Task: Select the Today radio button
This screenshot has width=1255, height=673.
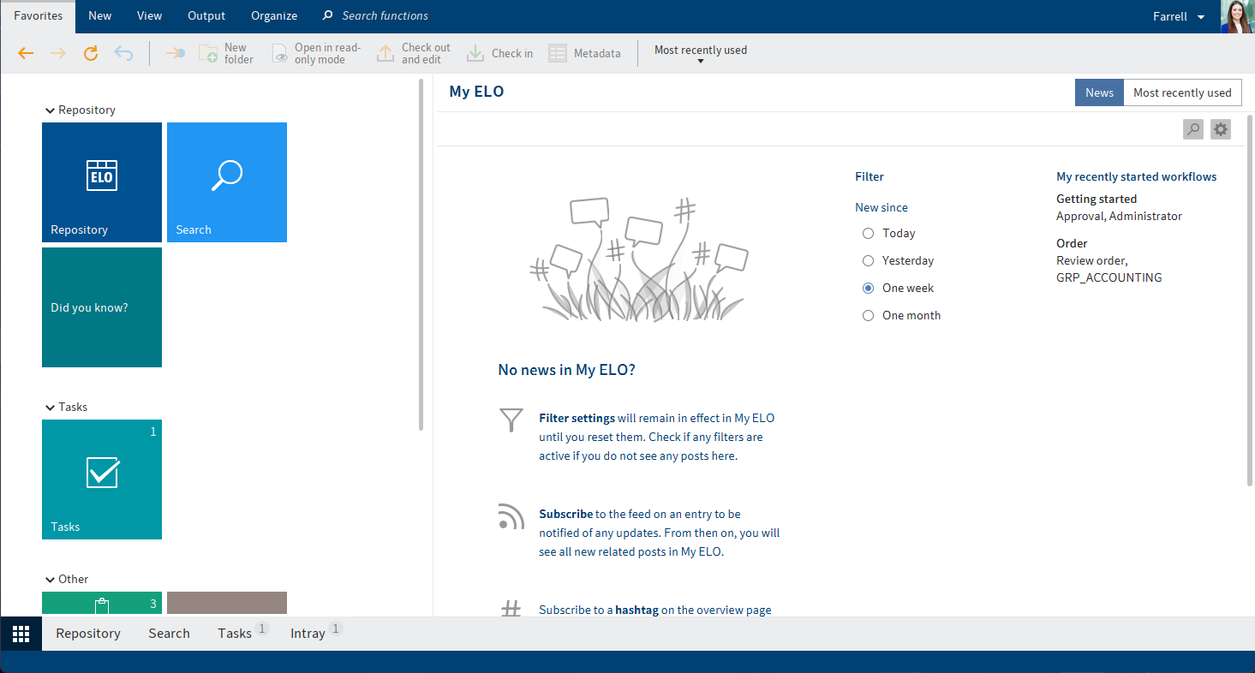Action: pyautogui.click(x=869, y=233)
